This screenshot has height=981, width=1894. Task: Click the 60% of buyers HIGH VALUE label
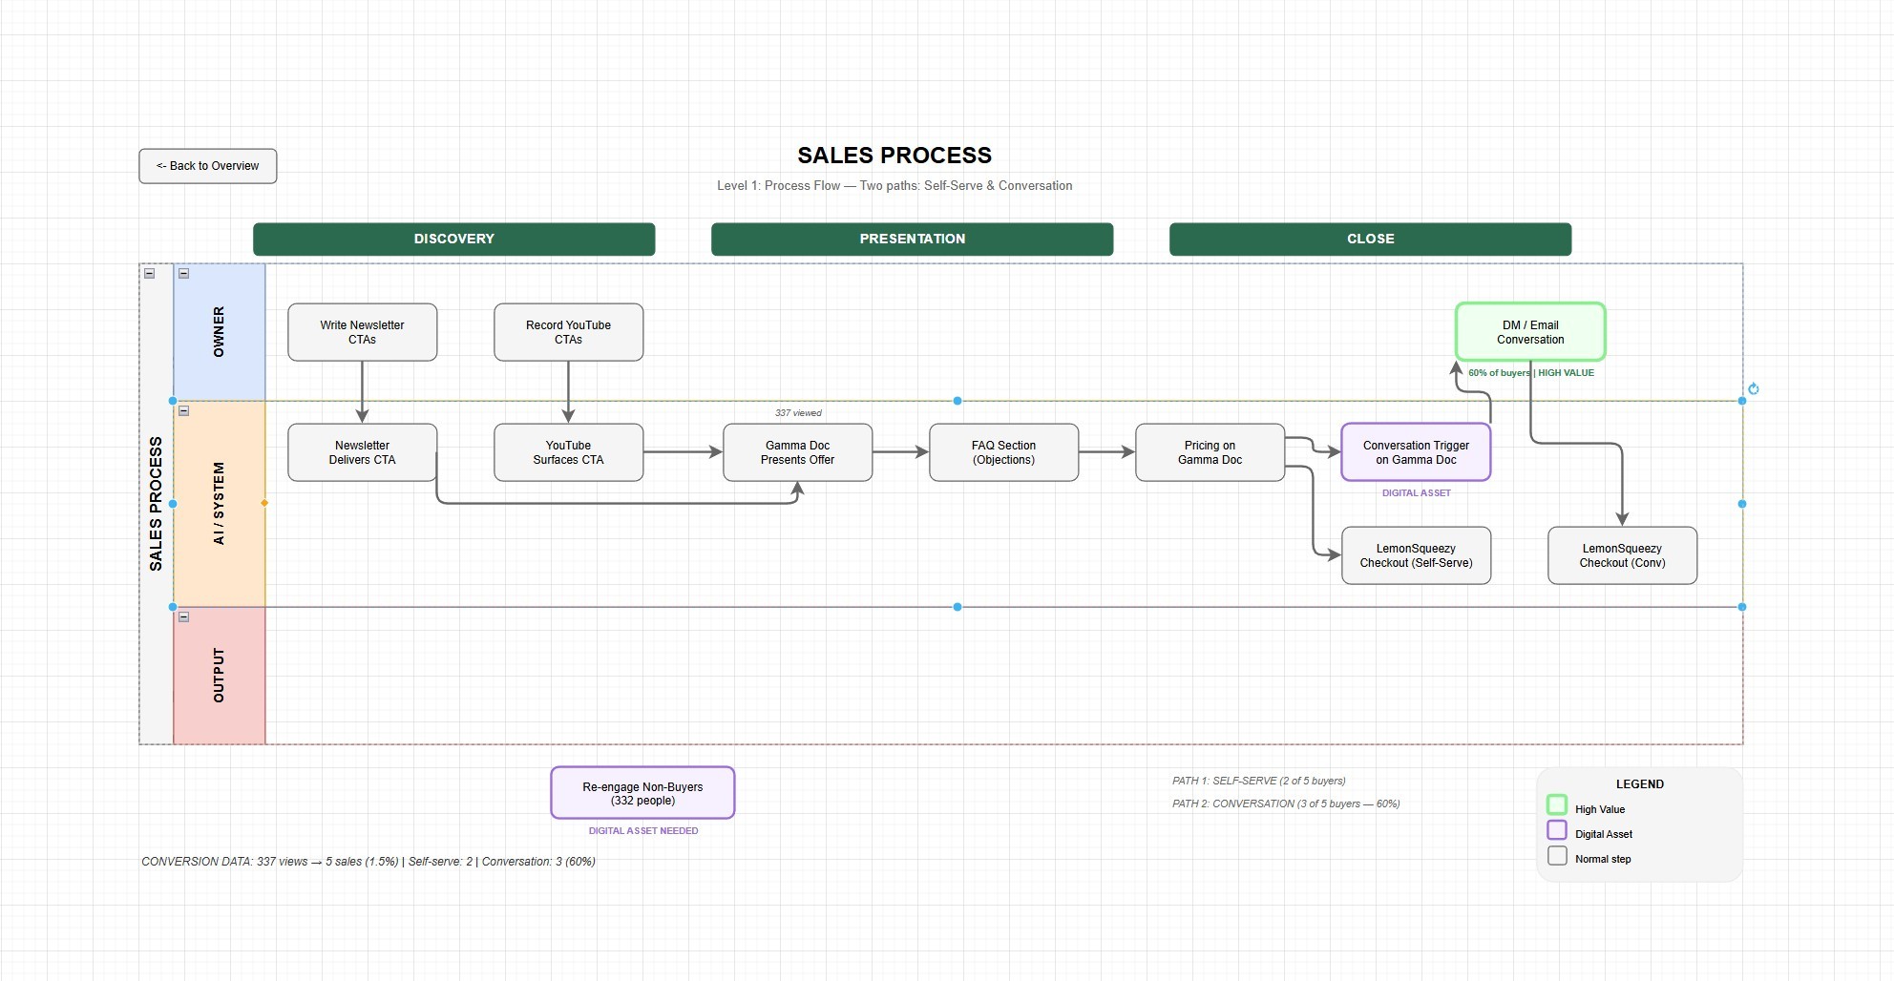pyautogui.click(x=1531, y=373)
